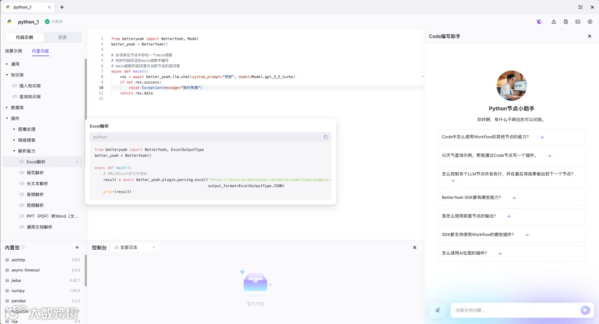The image size is (599, 324).
Task: Click code icon beside 网页解析
Action: point(22,173)
